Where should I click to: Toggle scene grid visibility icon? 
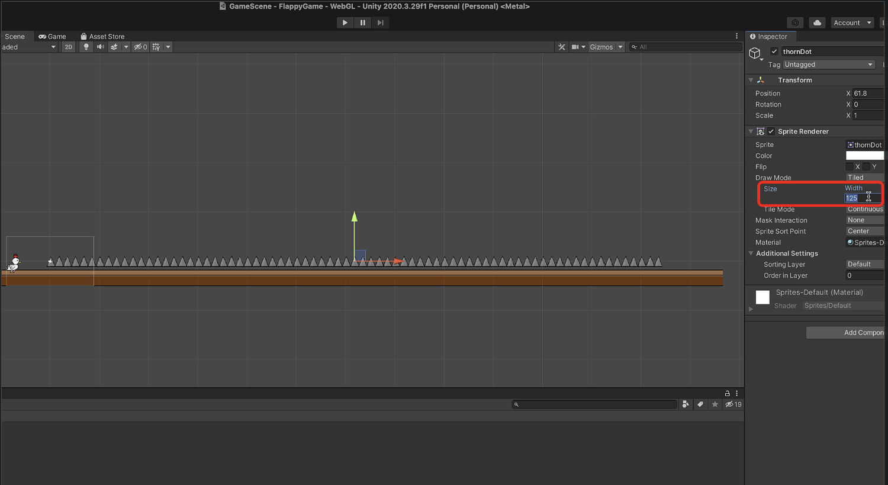(x=156, y=47)
